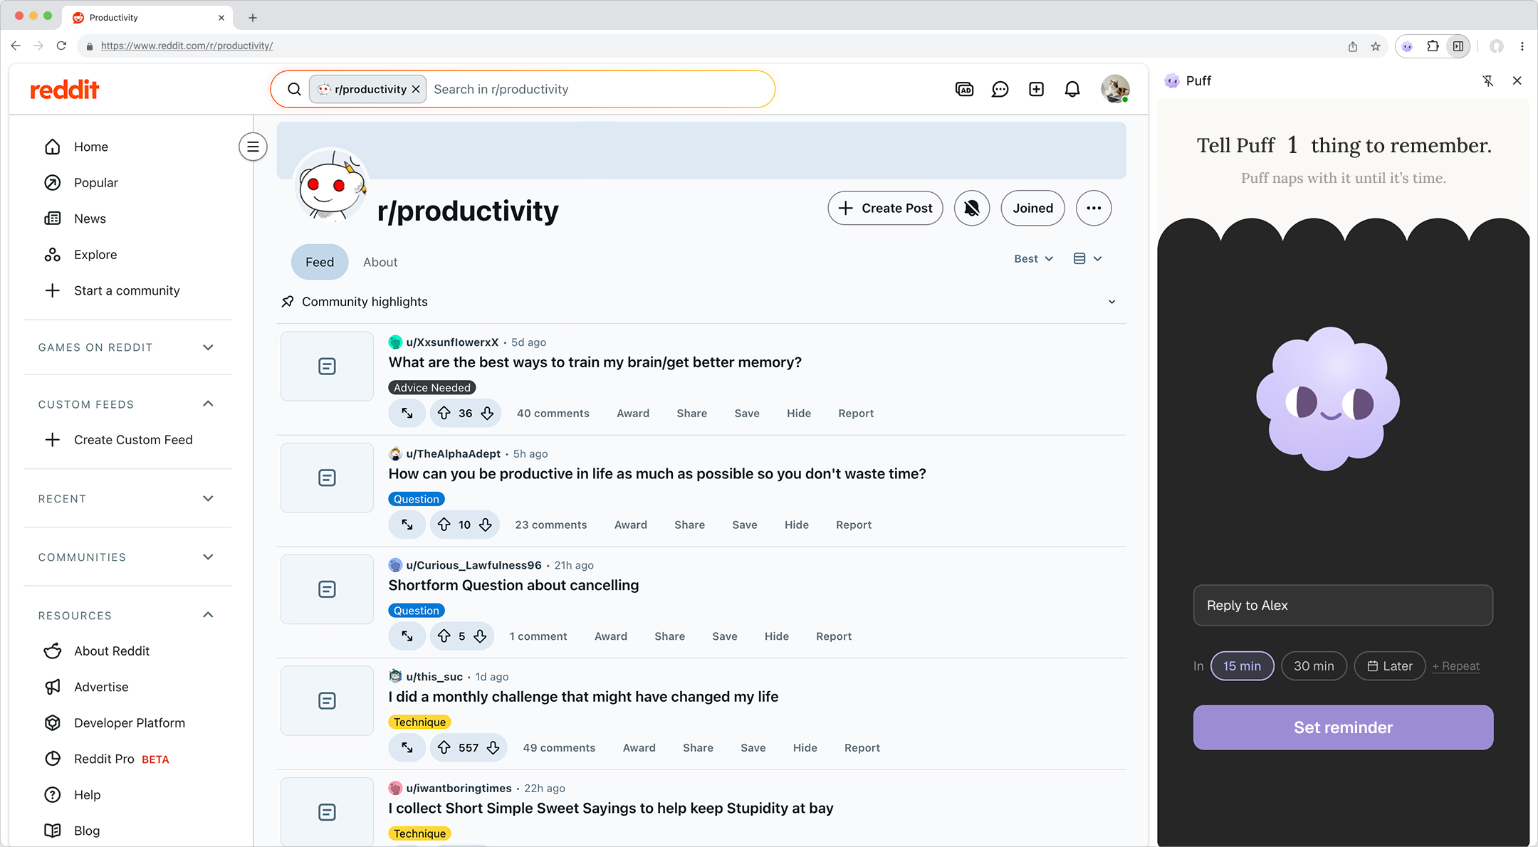Open the user avatar profile menu
The width and height of the screenshot is (1538, 847).
click(1115, 89)
